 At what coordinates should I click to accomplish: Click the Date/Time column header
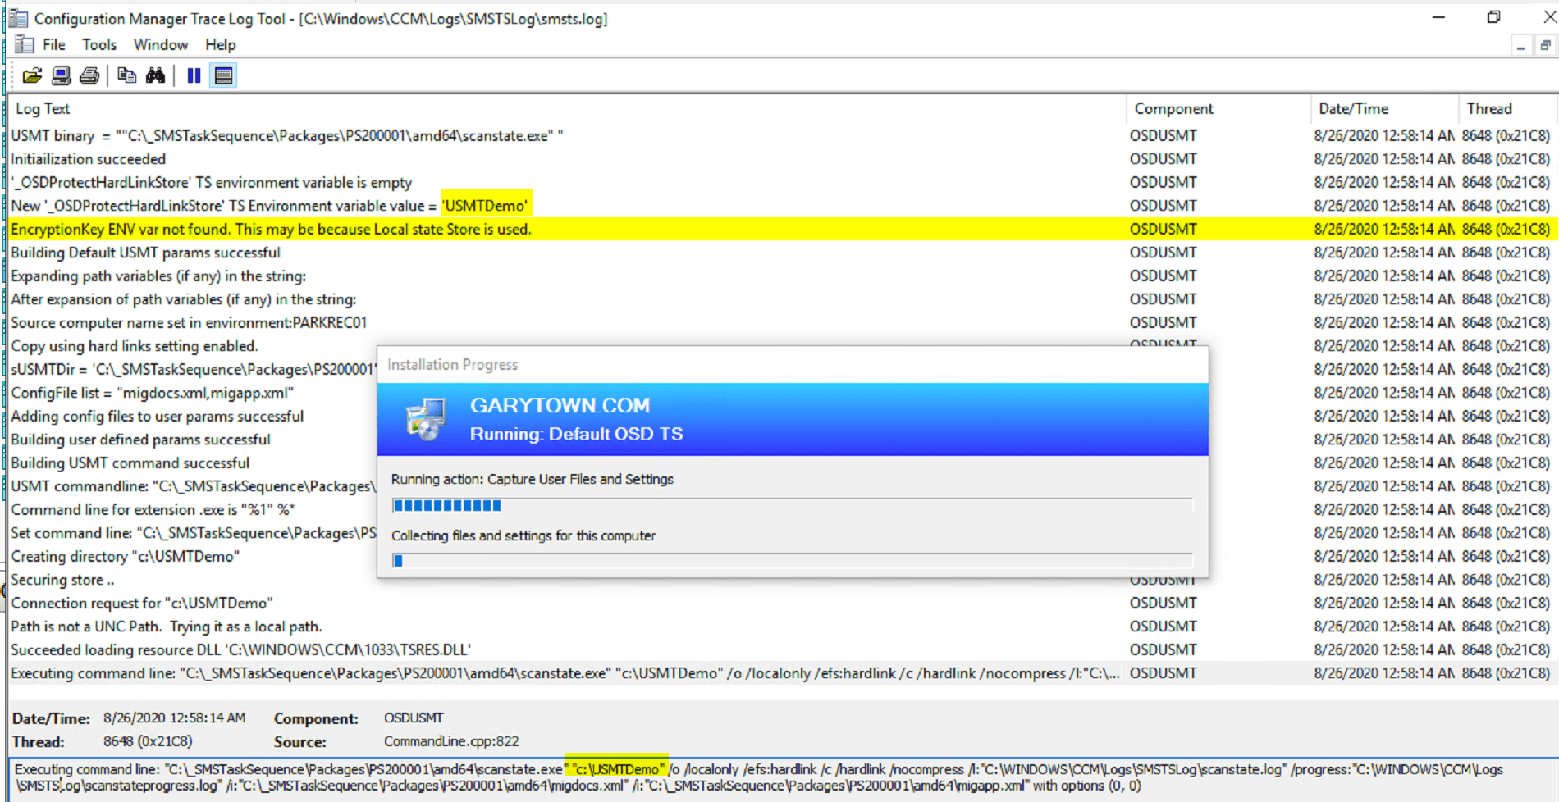click(1353, 109)
